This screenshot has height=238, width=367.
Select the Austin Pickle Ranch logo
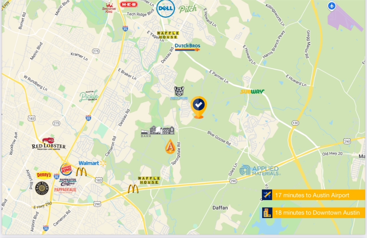click(x=89, y=96)
